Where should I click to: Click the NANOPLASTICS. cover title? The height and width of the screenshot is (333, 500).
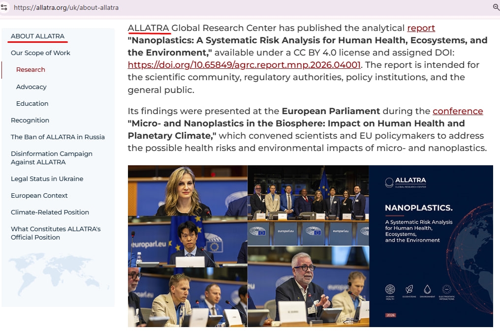click(x=419, y=208)
